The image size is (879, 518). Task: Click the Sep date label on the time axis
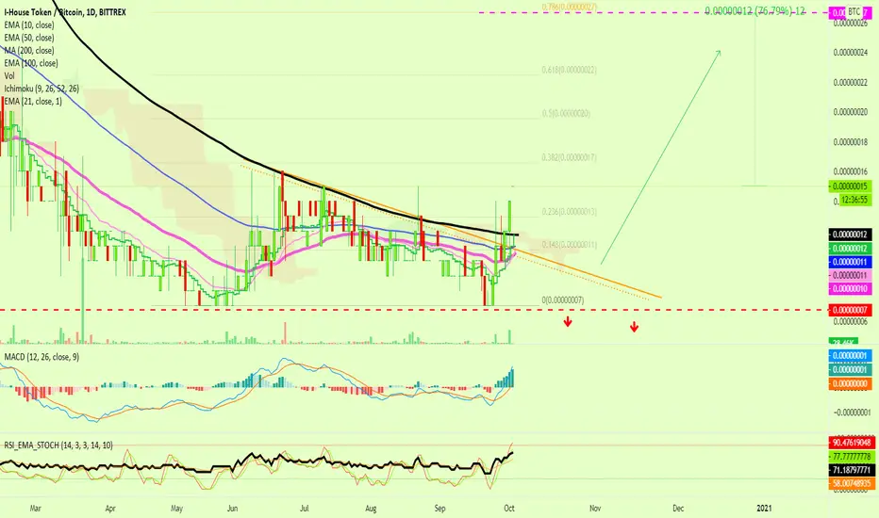[x=440, y=509]
